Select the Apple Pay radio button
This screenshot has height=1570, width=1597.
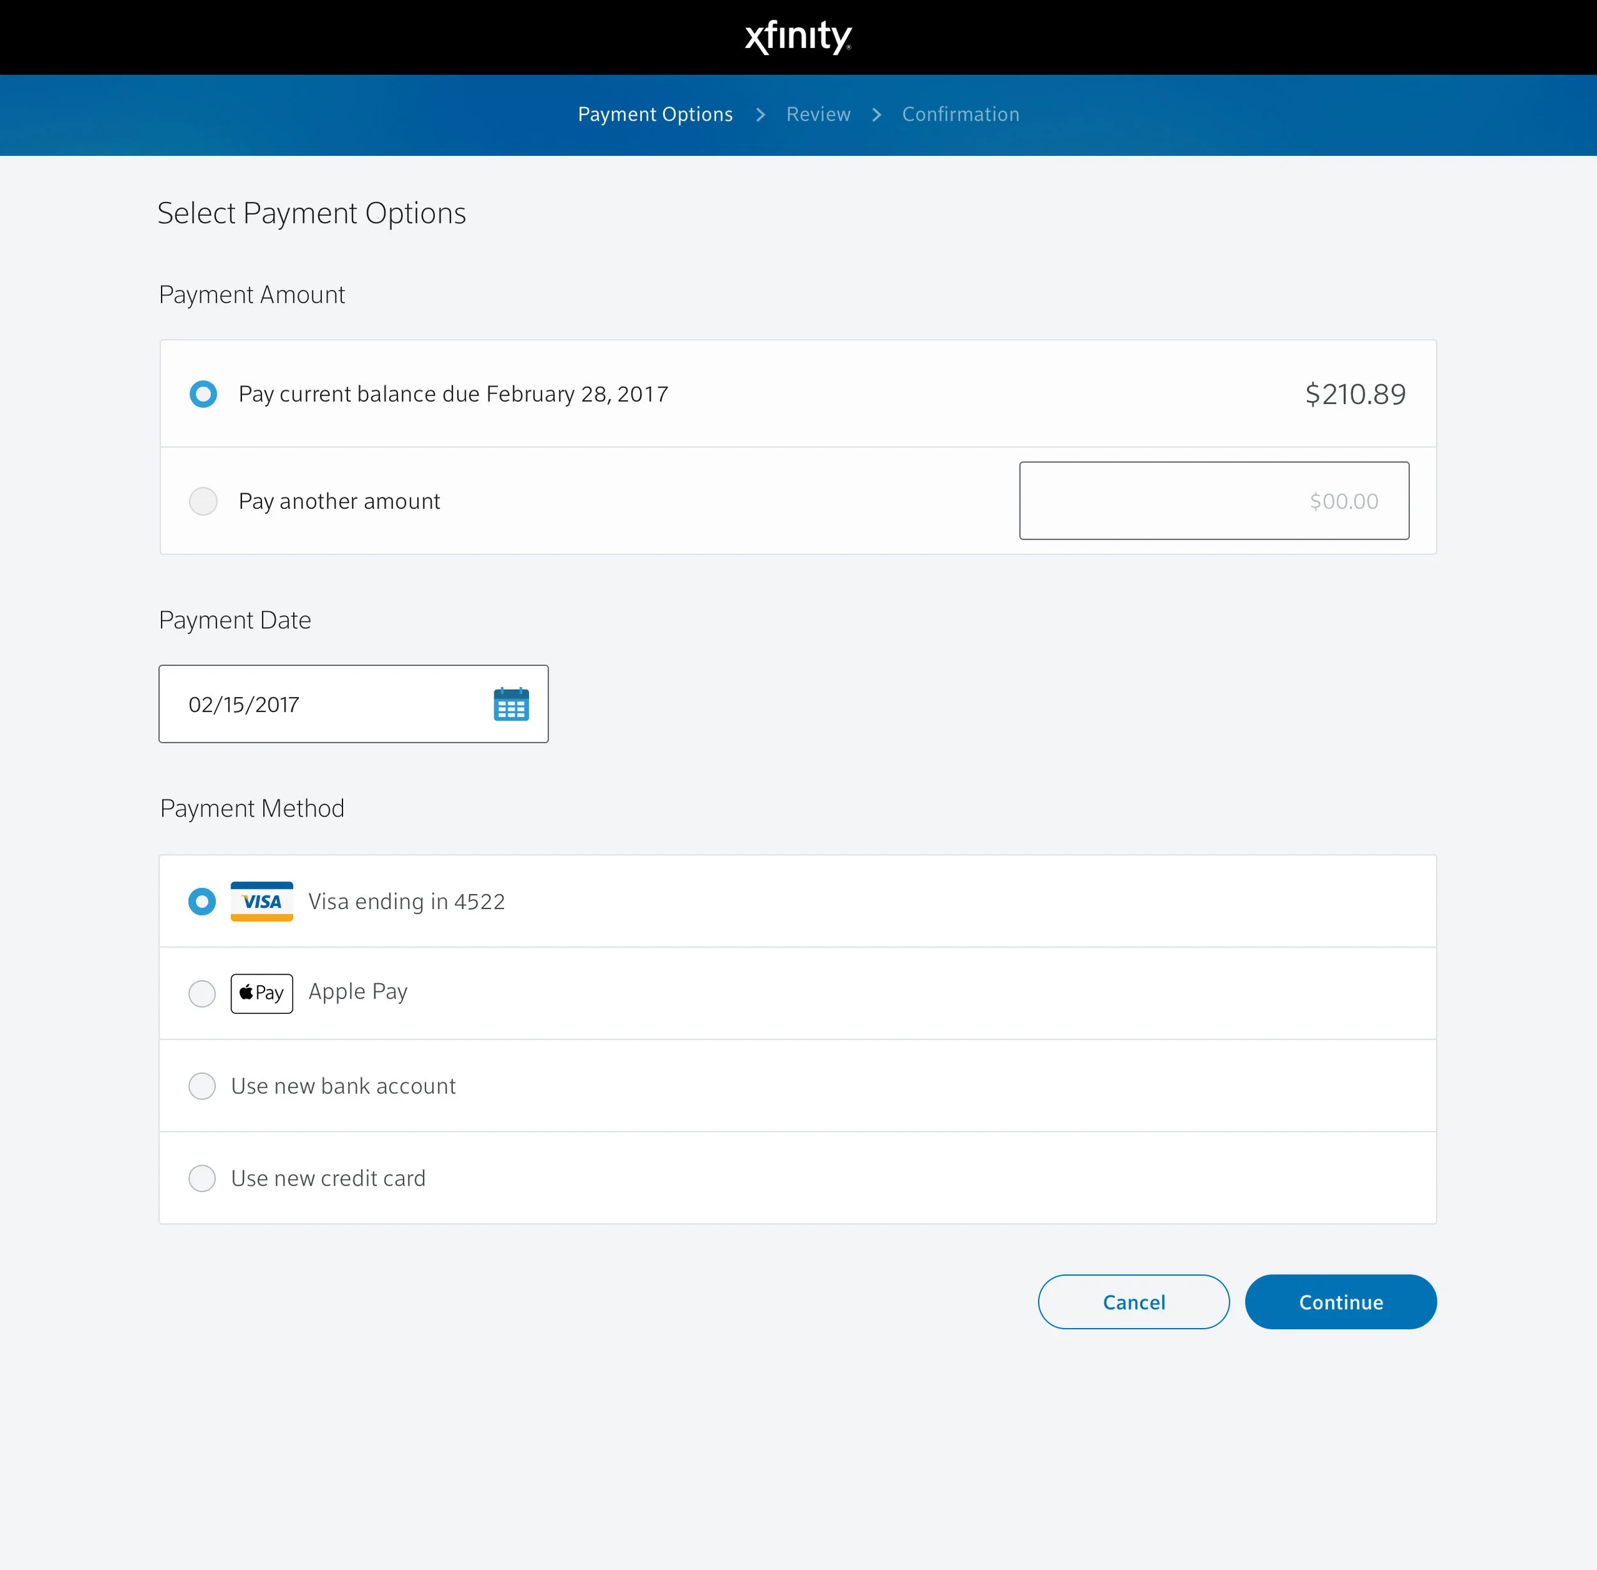point(202,993)
